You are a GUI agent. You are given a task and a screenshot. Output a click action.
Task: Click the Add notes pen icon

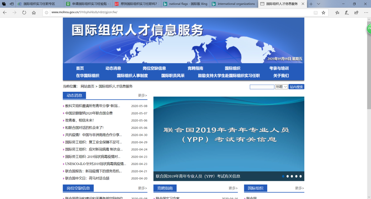point(347,12)
